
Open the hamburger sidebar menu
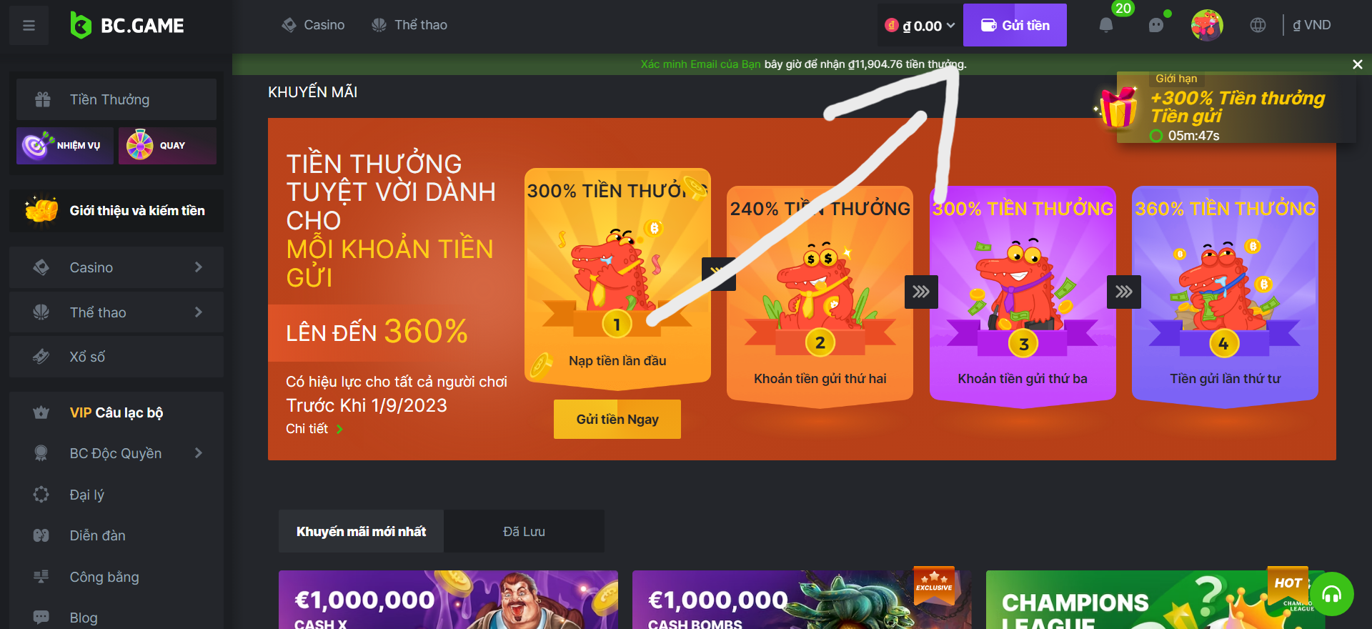[x=29, y=26]
